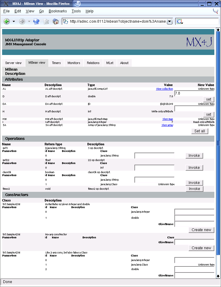The image size is (221, 287).
Task: Click the vertical scrollbar thumb
Action: (218, 143)
